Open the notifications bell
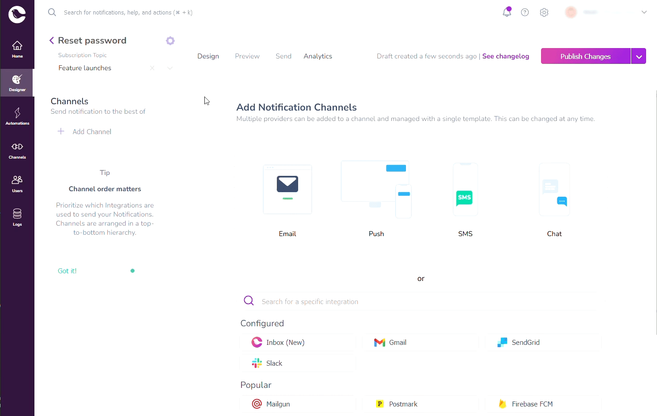 tap(507, 12)
